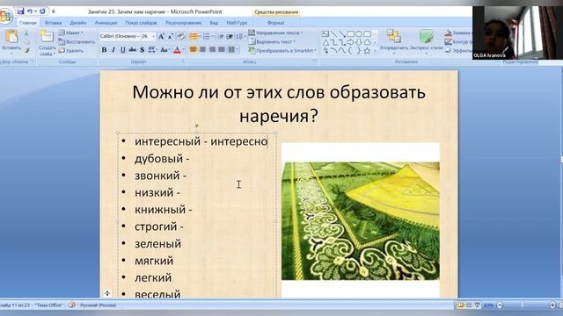
Task: Open the Показ слайдов ribbon tab
Action: pyautogui.click(x=141, y=23)
